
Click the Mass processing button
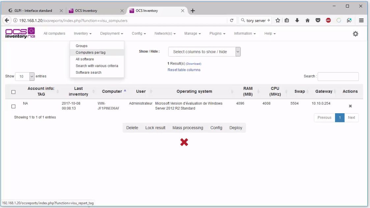187,128
